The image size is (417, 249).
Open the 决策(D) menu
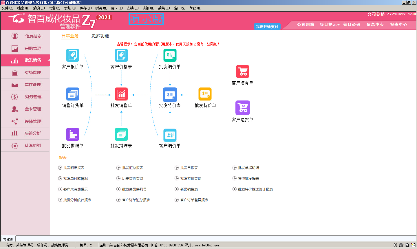pos(148,8)
